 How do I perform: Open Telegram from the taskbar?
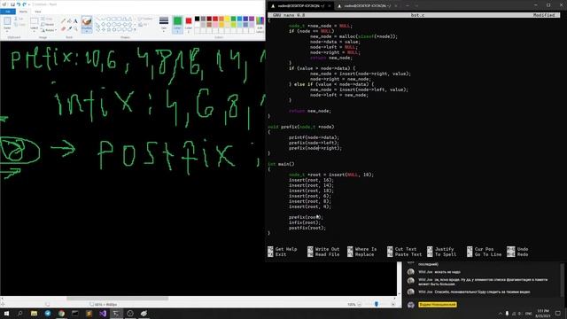48,313
